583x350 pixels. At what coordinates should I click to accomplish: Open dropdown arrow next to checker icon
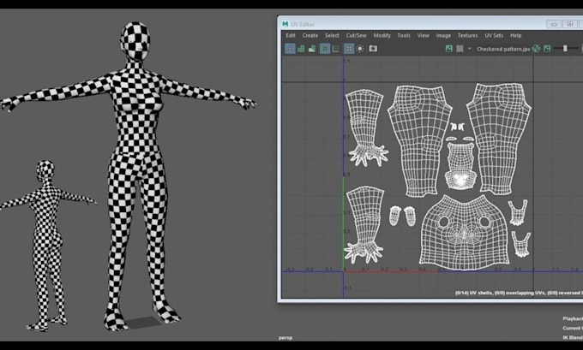click(469, 49)
